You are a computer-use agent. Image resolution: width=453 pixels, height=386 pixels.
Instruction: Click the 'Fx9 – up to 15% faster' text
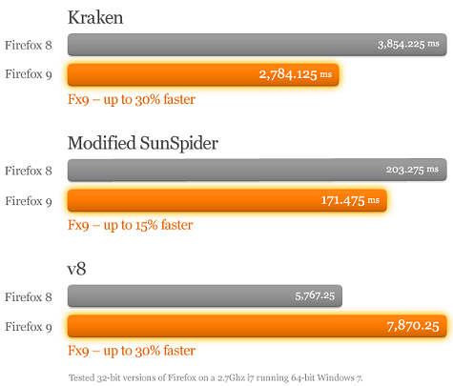coord(131,225)
